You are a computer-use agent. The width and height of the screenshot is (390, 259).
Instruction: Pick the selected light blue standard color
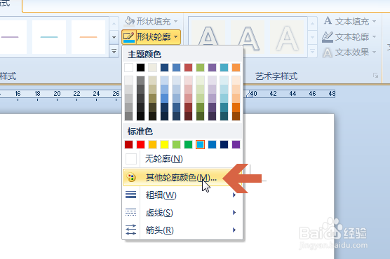pyautogui.click(x=200, y=144)
